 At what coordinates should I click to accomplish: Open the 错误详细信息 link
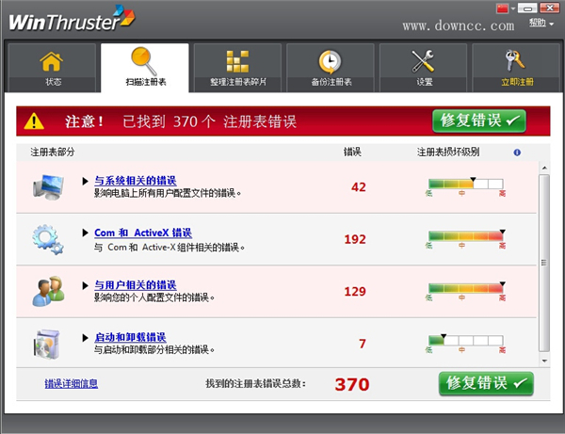tap(71, 383)
